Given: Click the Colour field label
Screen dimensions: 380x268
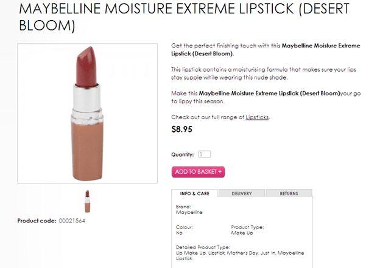Looking at the screenshot, I should click(184, 227).
